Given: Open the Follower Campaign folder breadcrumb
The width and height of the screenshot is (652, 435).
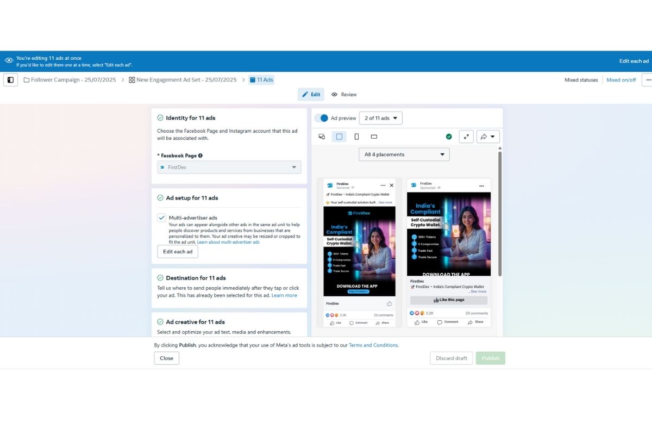Looking at the screenshot, I should pos(70,80).
